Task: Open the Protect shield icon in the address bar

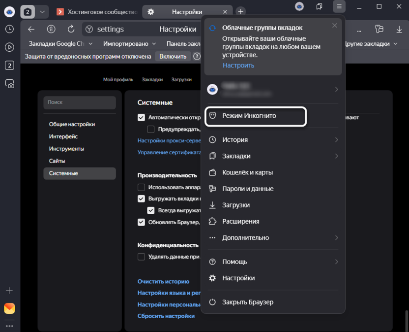Action: pos(89,29)
